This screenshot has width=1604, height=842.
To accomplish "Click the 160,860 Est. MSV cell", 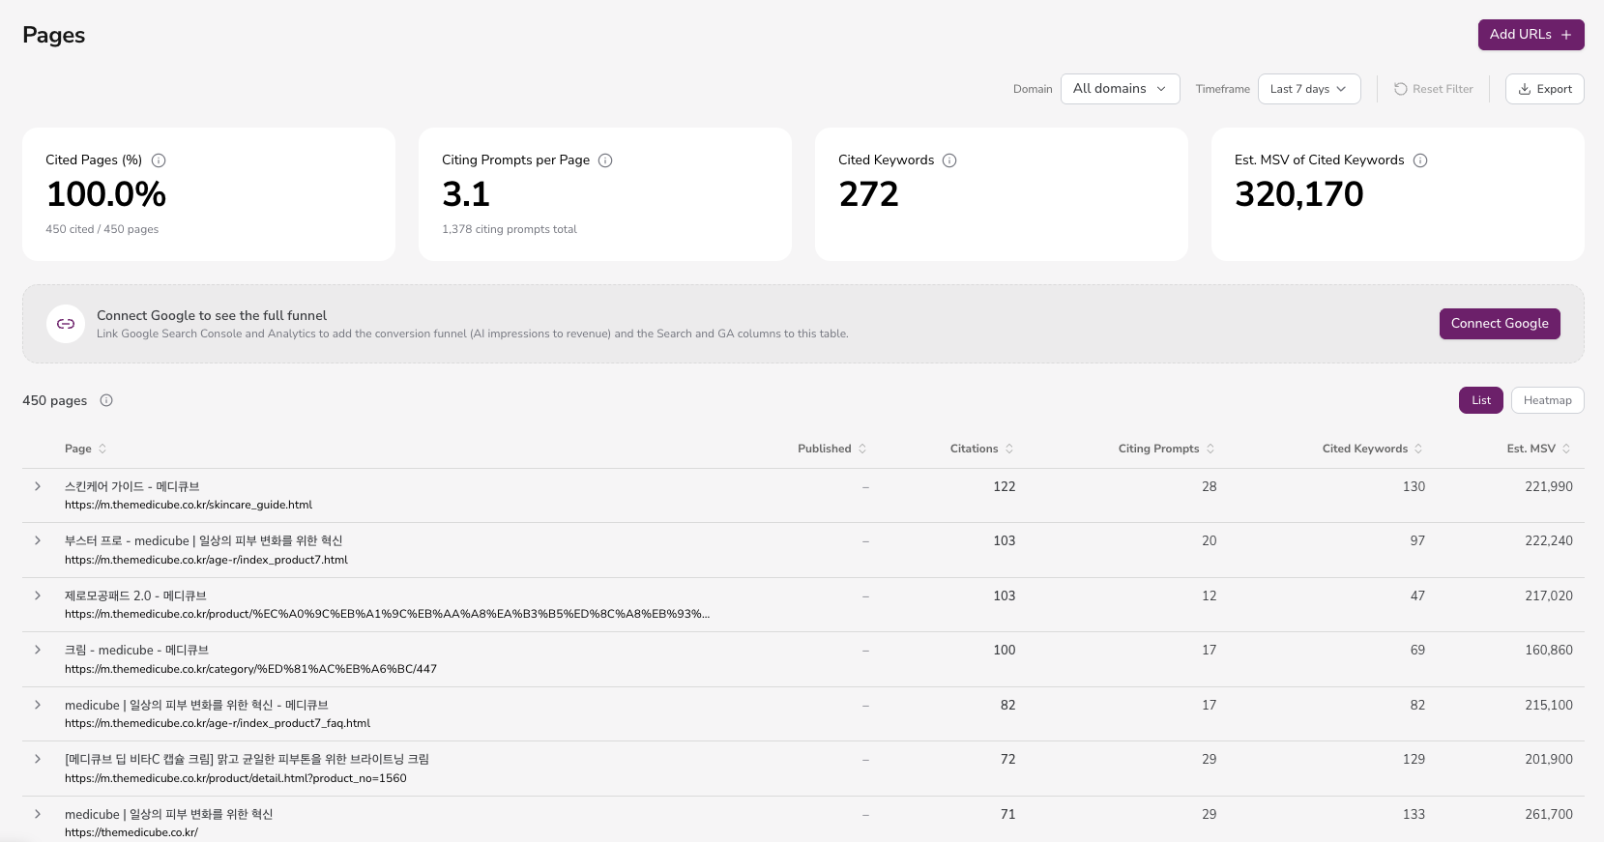I will coord(1549,650).
